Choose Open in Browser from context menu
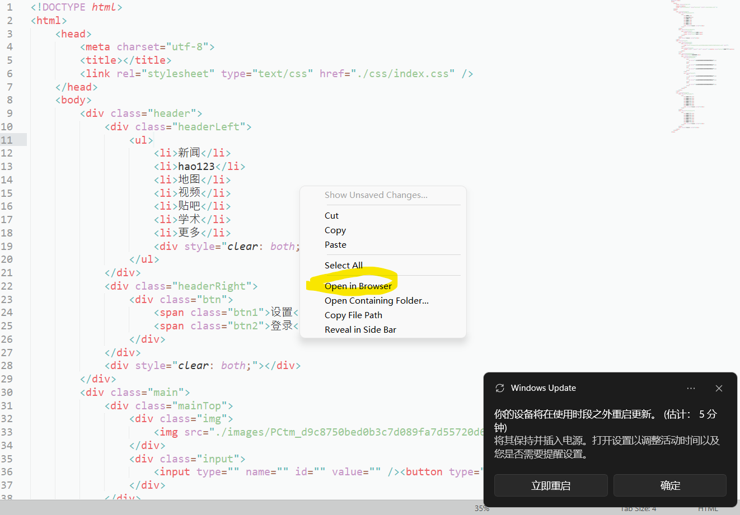 click(x=358, y=286)
